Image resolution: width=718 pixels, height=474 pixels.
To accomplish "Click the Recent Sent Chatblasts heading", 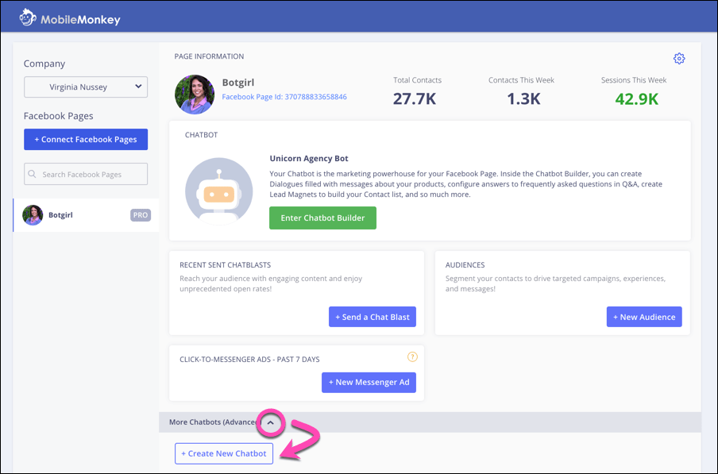I will (x=226, y=265).
